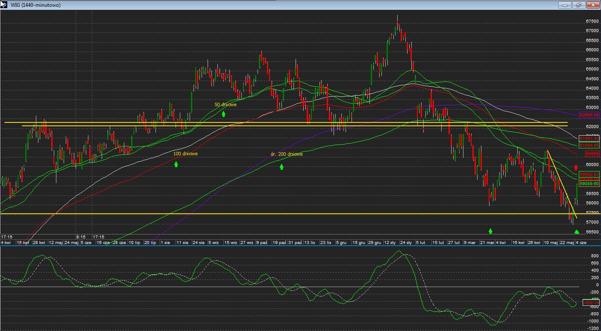The height and width of the screenshot is (331, 601).
Task: Click the purple 62686.68 price tag
Action: click(589, 115)
